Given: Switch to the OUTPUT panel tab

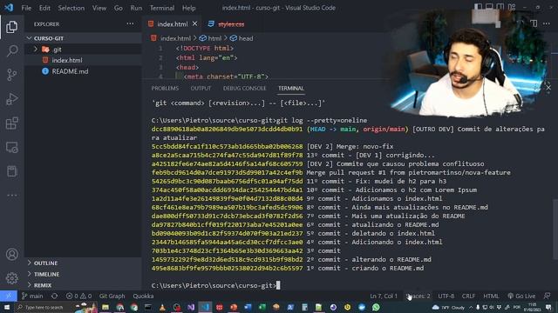Looking at the screenshot, I should coord(201,88).
